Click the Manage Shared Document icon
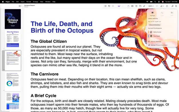The width and height of the screenshot is (179, 112). coord(149,45)
